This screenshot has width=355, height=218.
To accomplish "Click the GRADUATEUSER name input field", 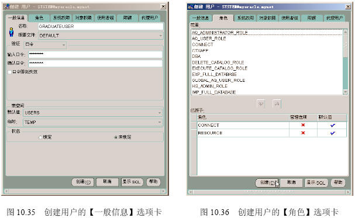I will (101, 26).
